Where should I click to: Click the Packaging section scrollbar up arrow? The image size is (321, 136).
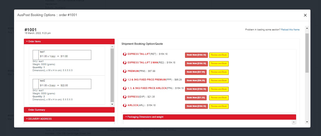tap(294, 122)
